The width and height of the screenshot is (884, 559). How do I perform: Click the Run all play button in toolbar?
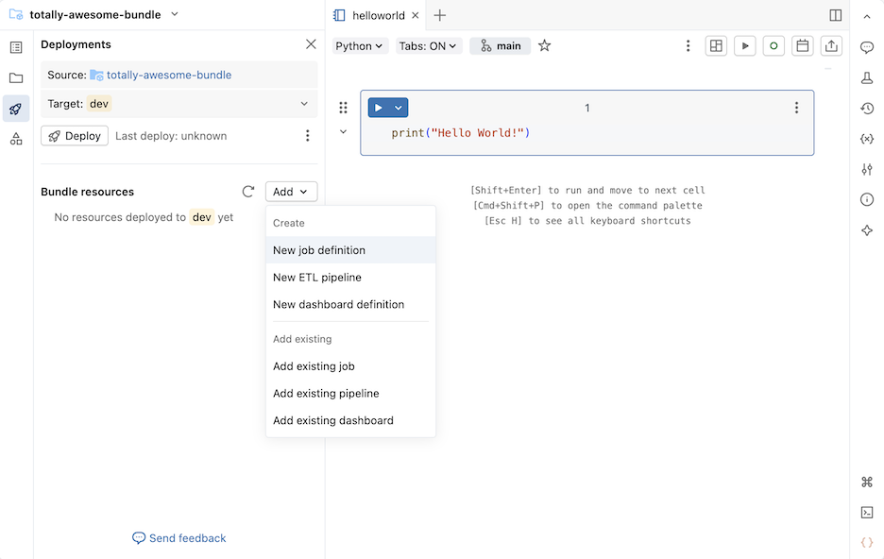click(745, 45)
